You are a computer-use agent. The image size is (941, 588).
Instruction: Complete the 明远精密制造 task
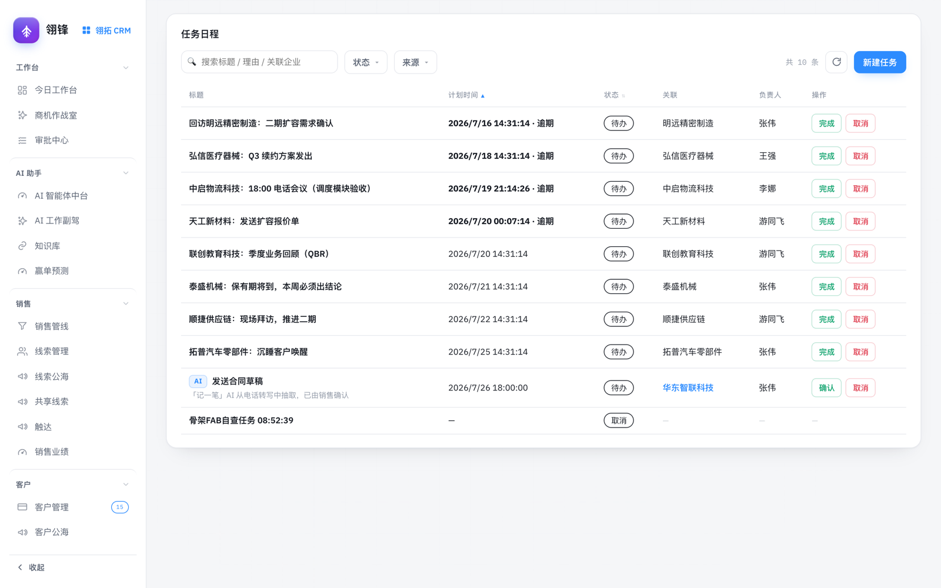[x=826, y=123]
